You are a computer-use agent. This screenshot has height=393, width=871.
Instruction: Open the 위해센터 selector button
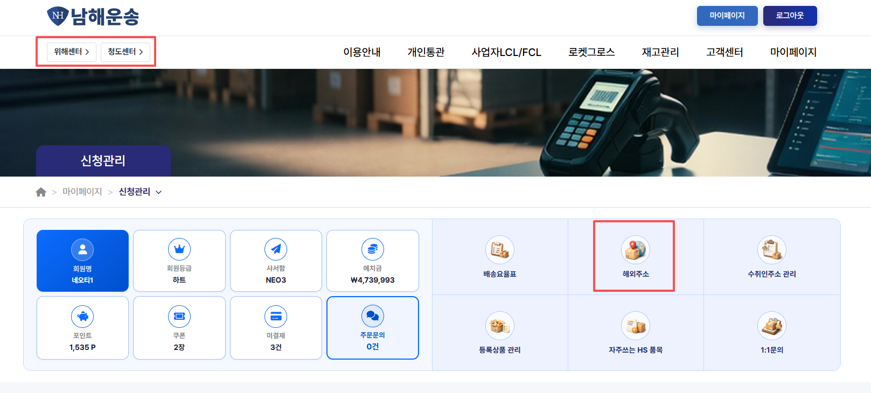(x=72, y=52)
